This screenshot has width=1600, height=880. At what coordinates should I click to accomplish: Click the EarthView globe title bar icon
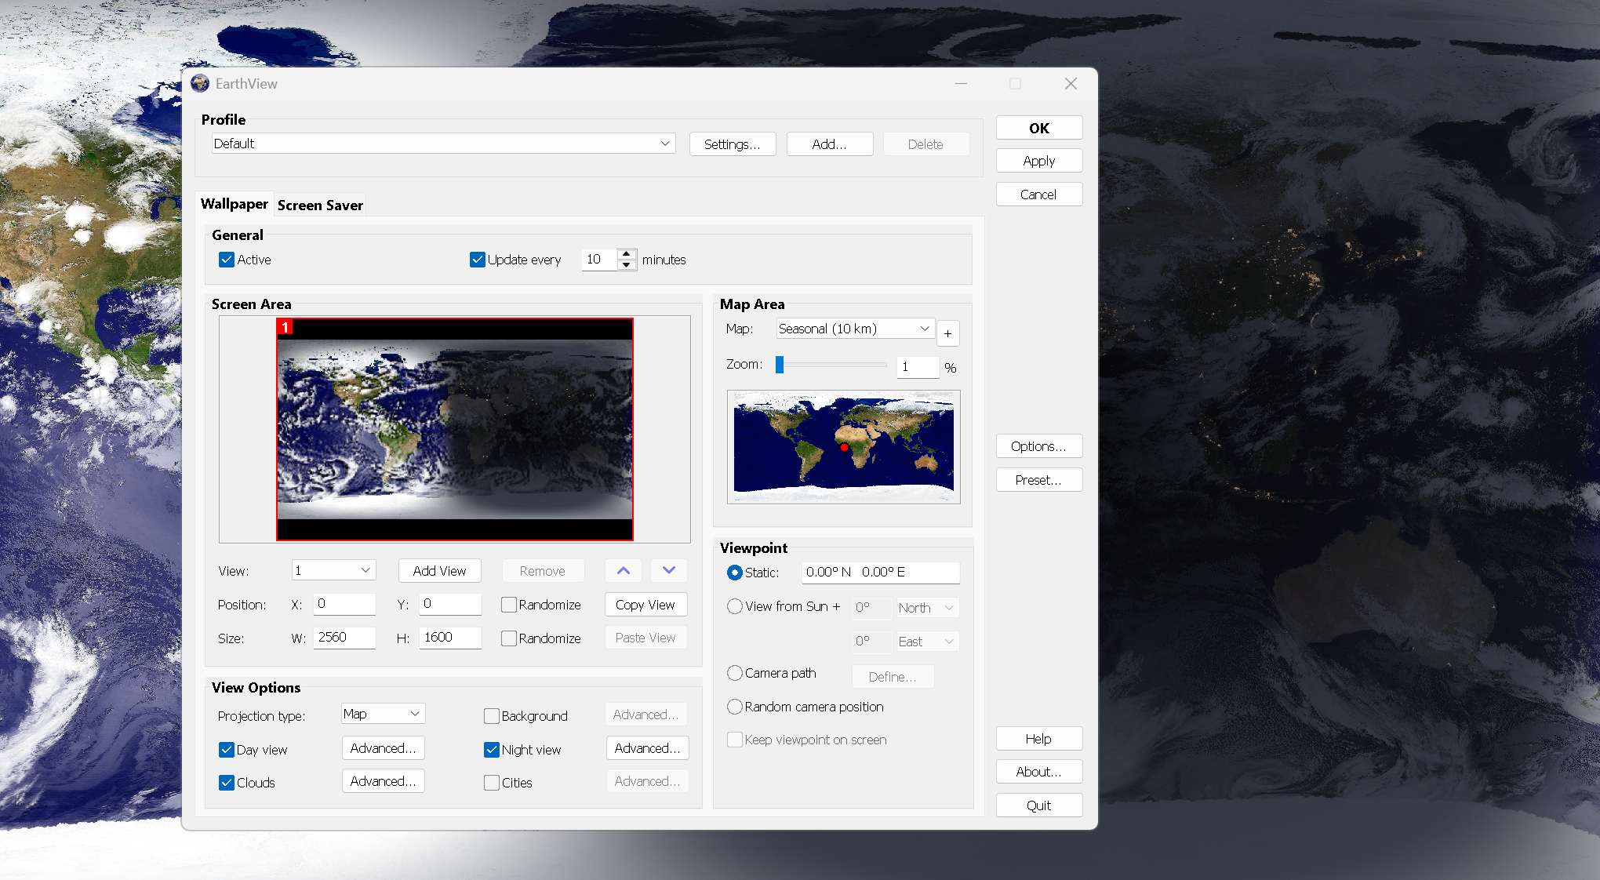click(200, 83)
